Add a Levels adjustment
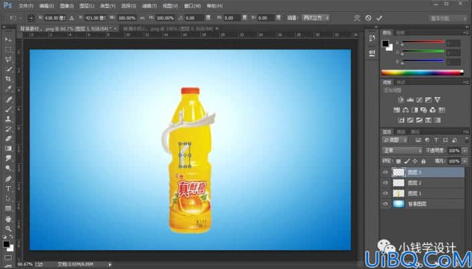Viewport: 472px width, 269px height. coord(410,100)
